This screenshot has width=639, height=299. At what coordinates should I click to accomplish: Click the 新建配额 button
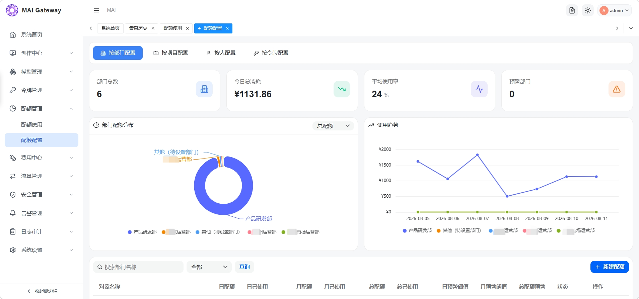tap(610, 267)
